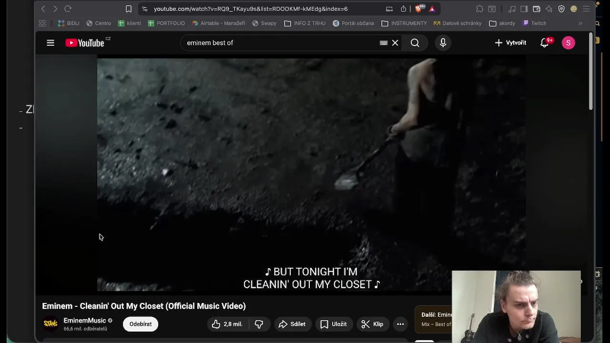Open Brave Wallet icon
This screenshot has height=343, width=610.
pyautogui.click(x=537, y=9)
